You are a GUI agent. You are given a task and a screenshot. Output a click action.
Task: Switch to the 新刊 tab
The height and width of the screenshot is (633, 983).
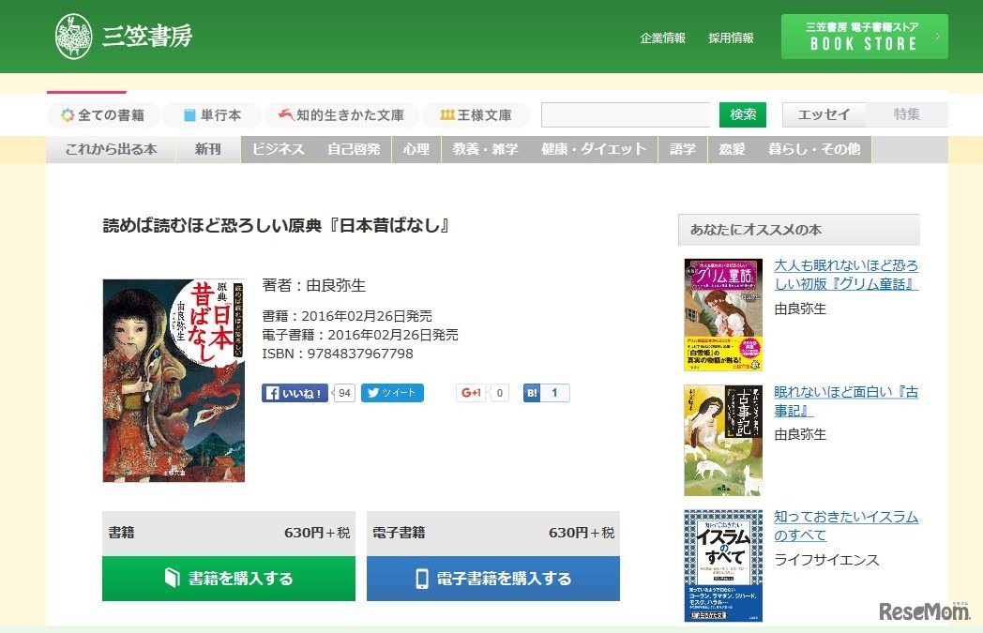(207, 148)
